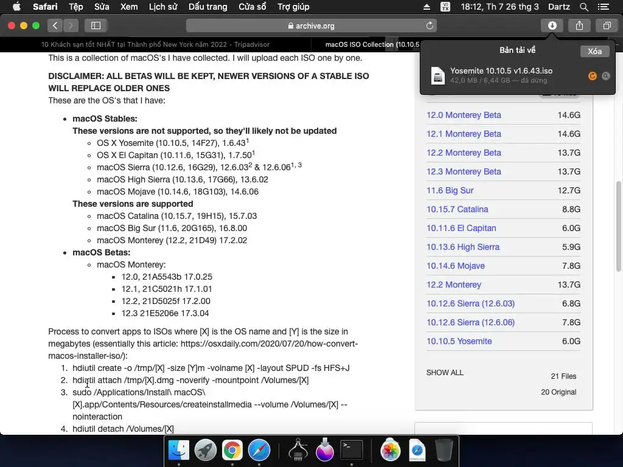Download 10.12.6 Sierra (12.6.06)
623x467 pixels.
coord(470,322)
